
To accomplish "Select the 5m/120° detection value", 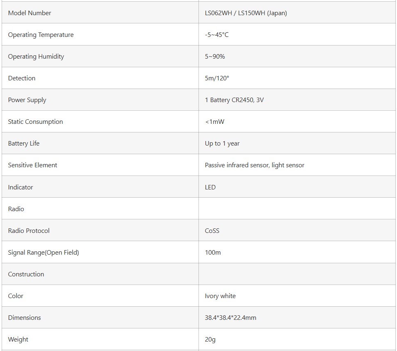I will click(217, 78).
